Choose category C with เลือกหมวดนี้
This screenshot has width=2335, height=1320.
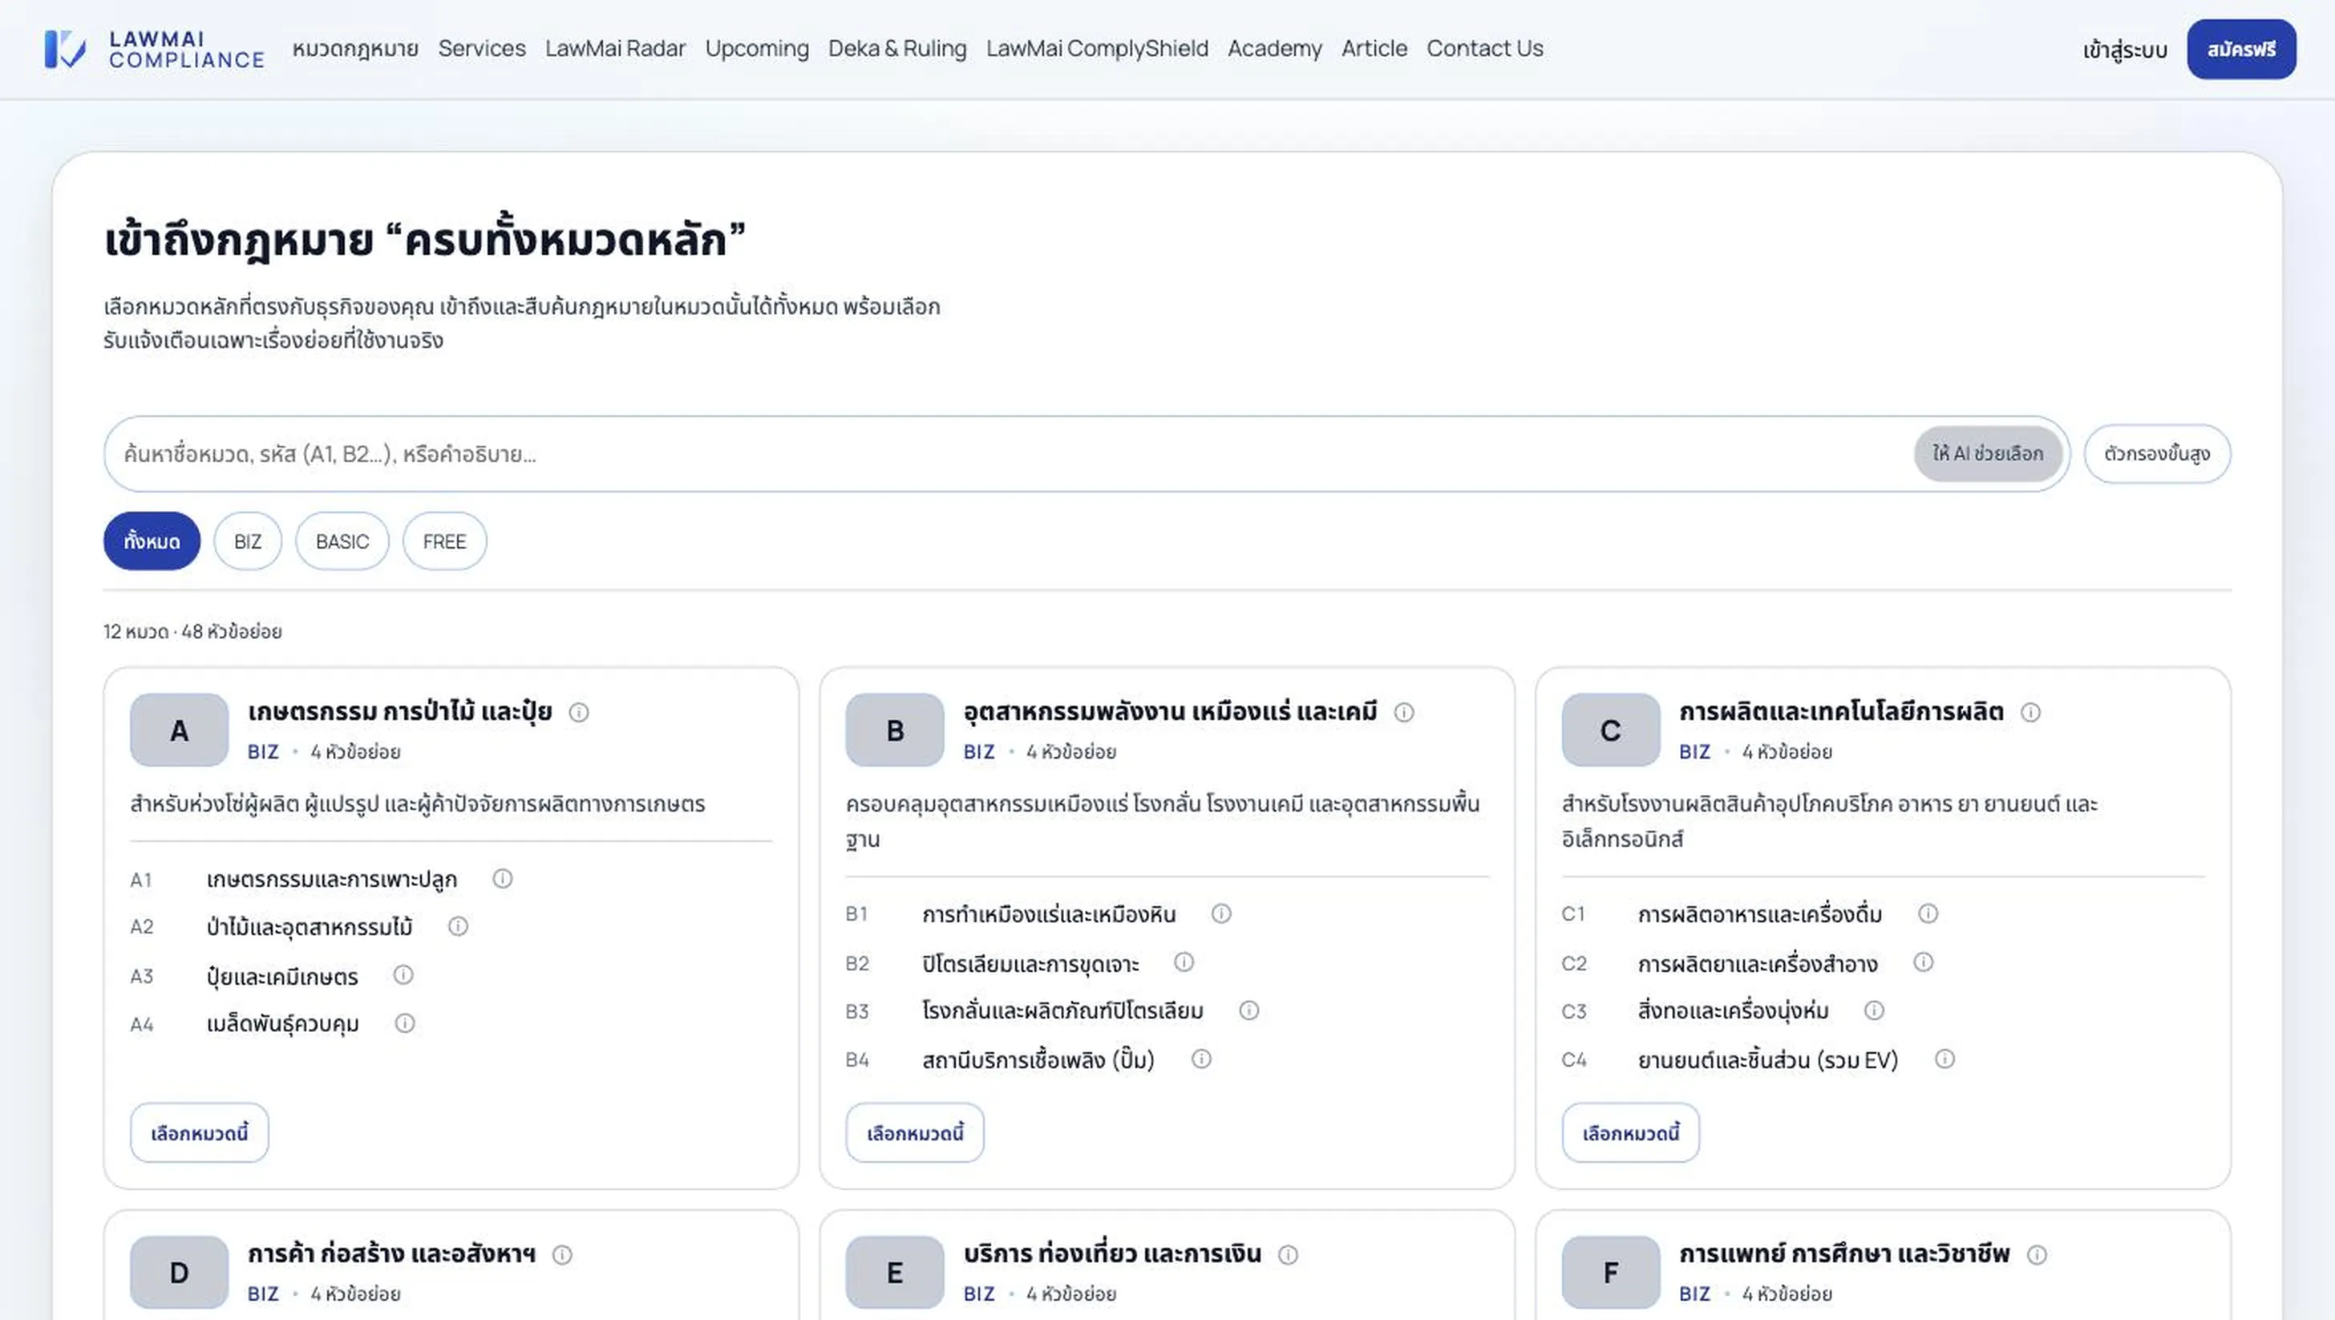coord(1631,1133)
